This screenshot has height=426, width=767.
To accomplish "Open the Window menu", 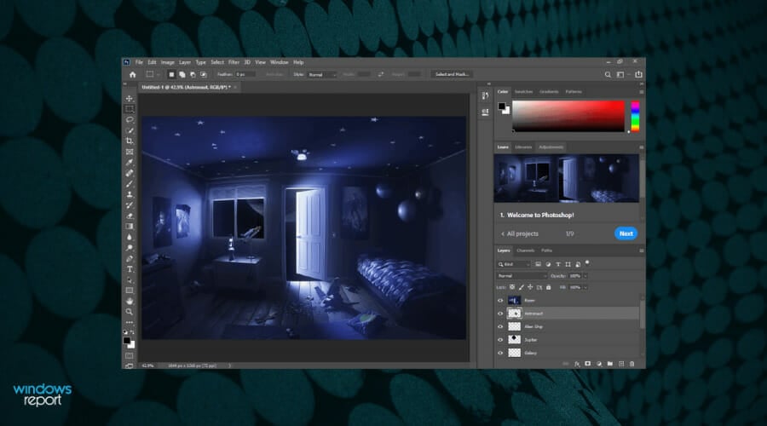I will [x=280, y=62].
